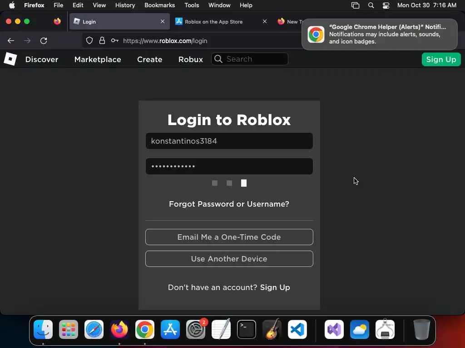Open Control Center in the menu bar
The height and width of the screenshot is (348, 465).
click(x=386, y=5)
